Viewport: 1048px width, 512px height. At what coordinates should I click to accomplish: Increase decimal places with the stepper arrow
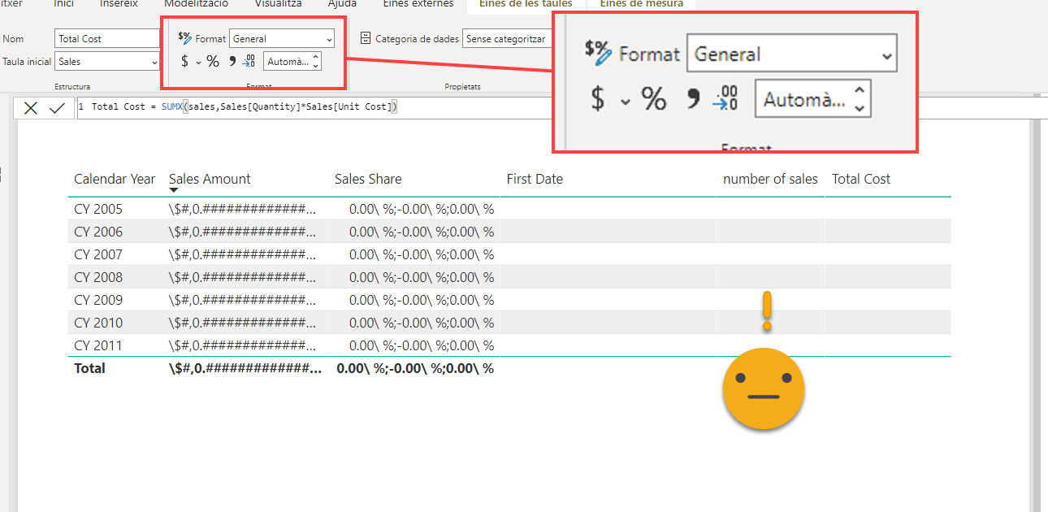pyautogui.click(x=315, y=57)
